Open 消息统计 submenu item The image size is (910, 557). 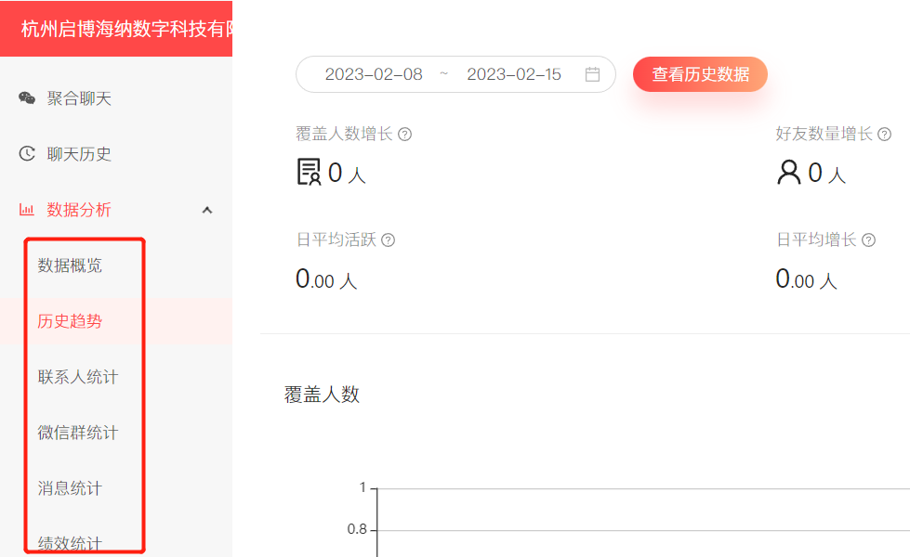tap(70, 488)
